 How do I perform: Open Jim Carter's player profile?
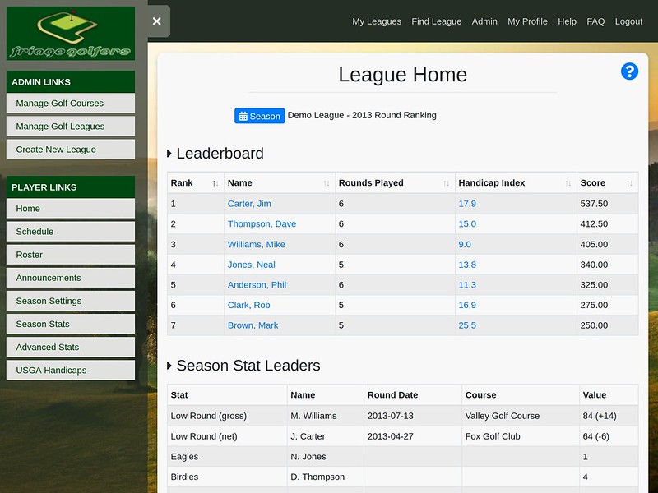(249, 203)
